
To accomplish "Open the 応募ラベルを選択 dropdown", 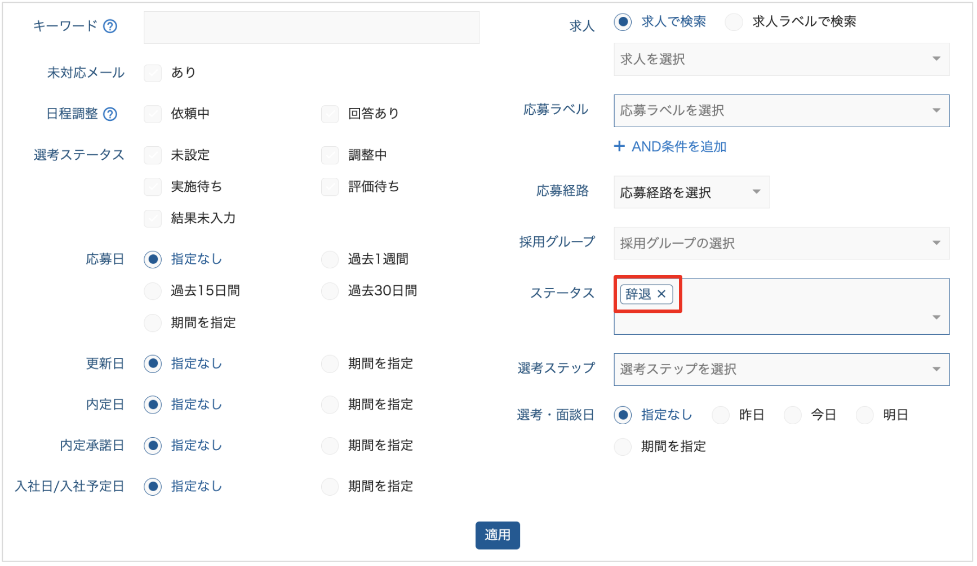I will tap(781, 111).
